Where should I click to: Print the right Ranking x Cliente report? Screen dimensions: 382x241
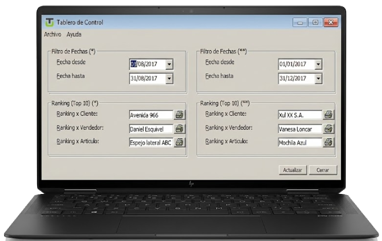329,115
